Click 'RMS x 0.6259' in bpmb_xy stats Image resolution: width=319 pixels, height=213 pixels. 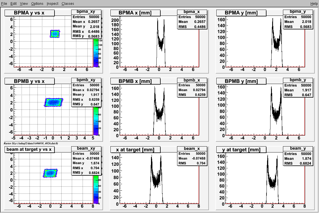(x=86, y=99)
